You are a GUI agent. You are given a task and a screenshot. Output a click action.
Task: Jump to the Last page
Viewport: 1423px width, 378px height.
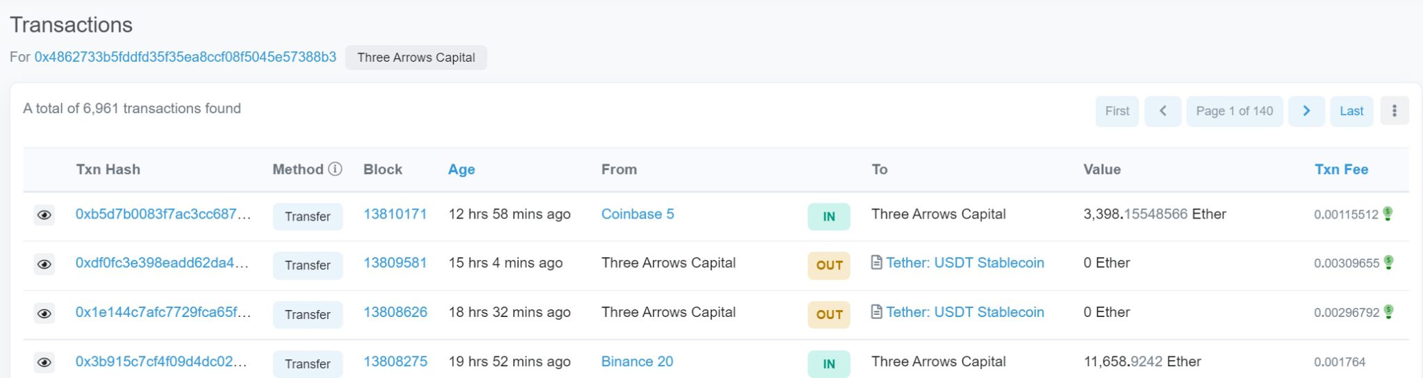1351,111
